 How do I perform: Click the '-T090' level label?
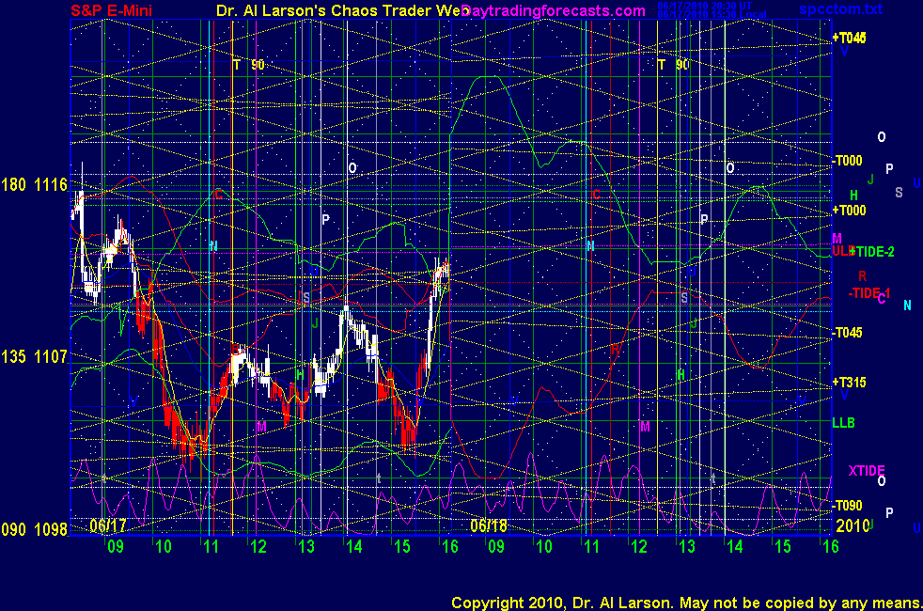tap(847, 506)
